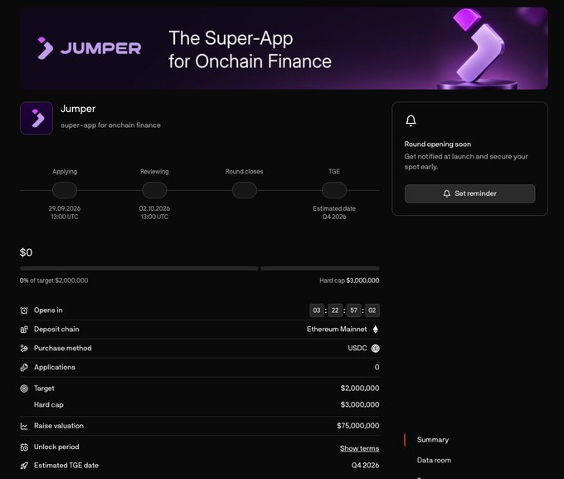Select the Summary section tab
The height and width of the screenshot is (479, 564).
click(x=433, y=440)
